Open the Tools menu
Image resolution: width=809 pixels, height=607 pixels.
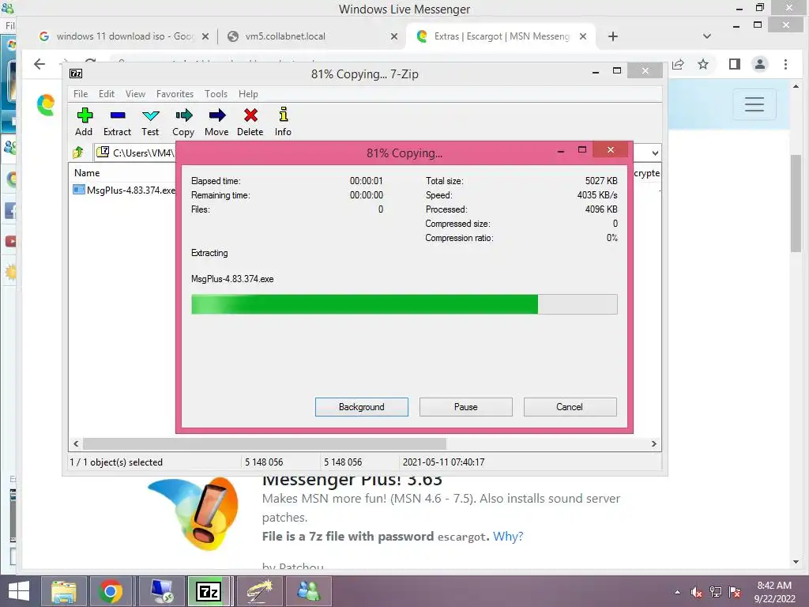point(216,94)
